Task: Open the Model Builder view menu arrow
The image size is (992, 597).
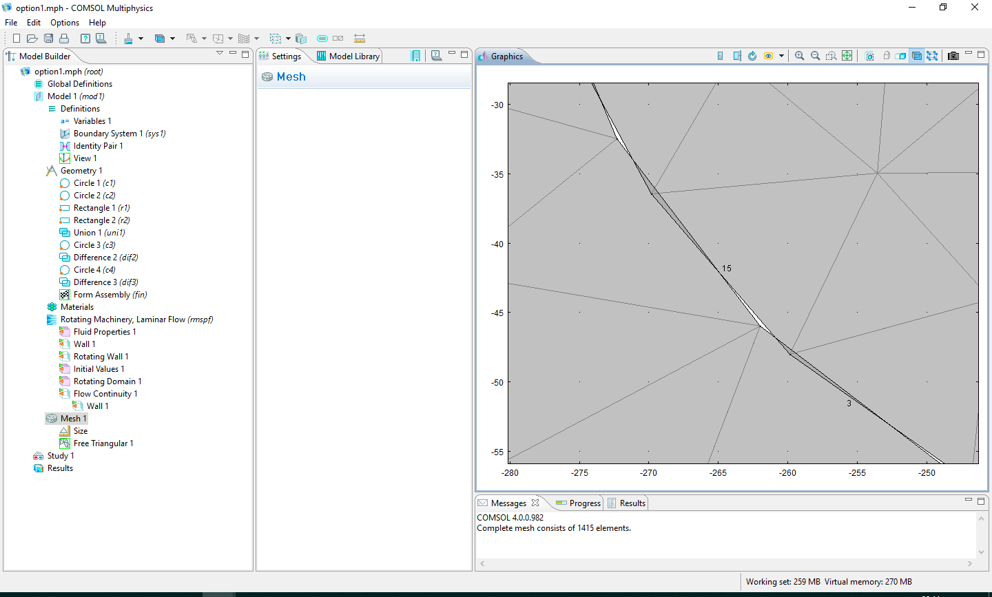Action: pyautogui.click(x=220, y=53)
